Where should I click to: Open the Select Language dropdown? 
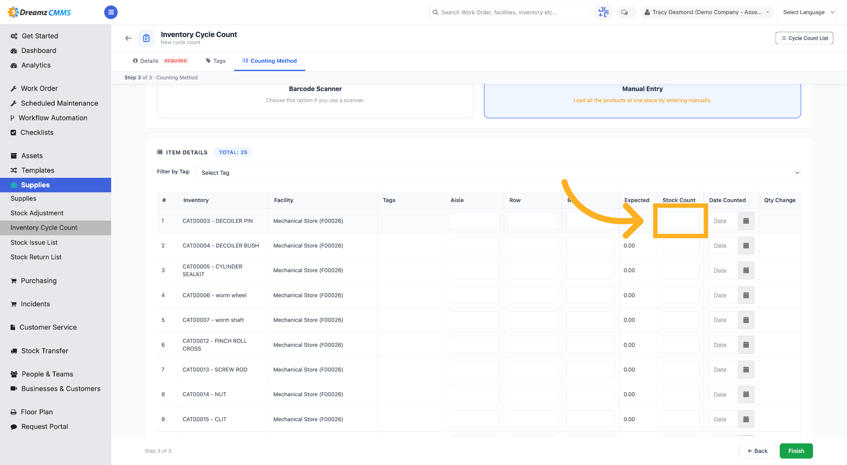pos(806,12)
